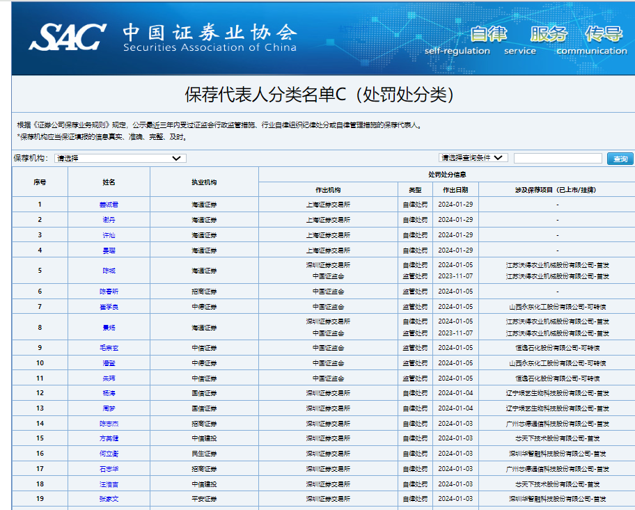Open the name link 张家文

pos(109,499)
